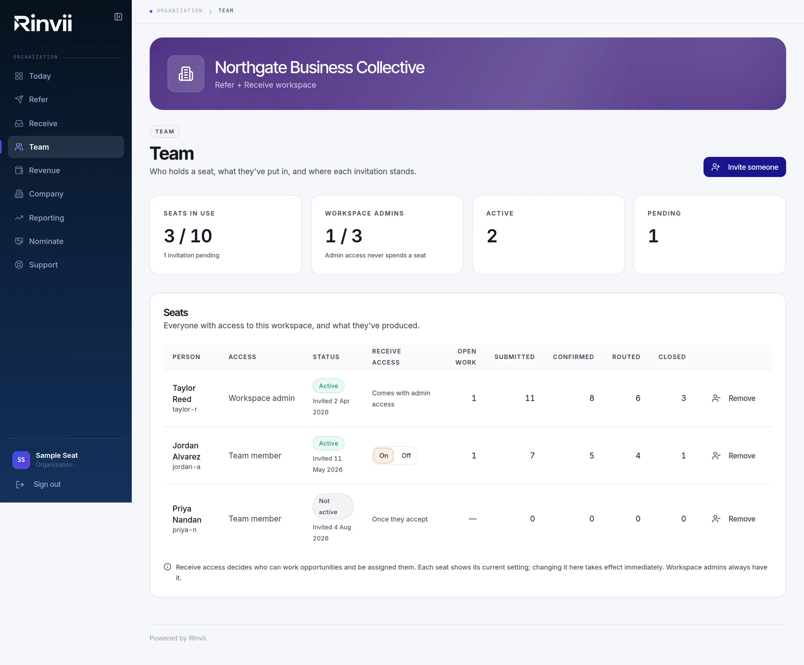Open Receive in the sidebar

tap(66, 123)
